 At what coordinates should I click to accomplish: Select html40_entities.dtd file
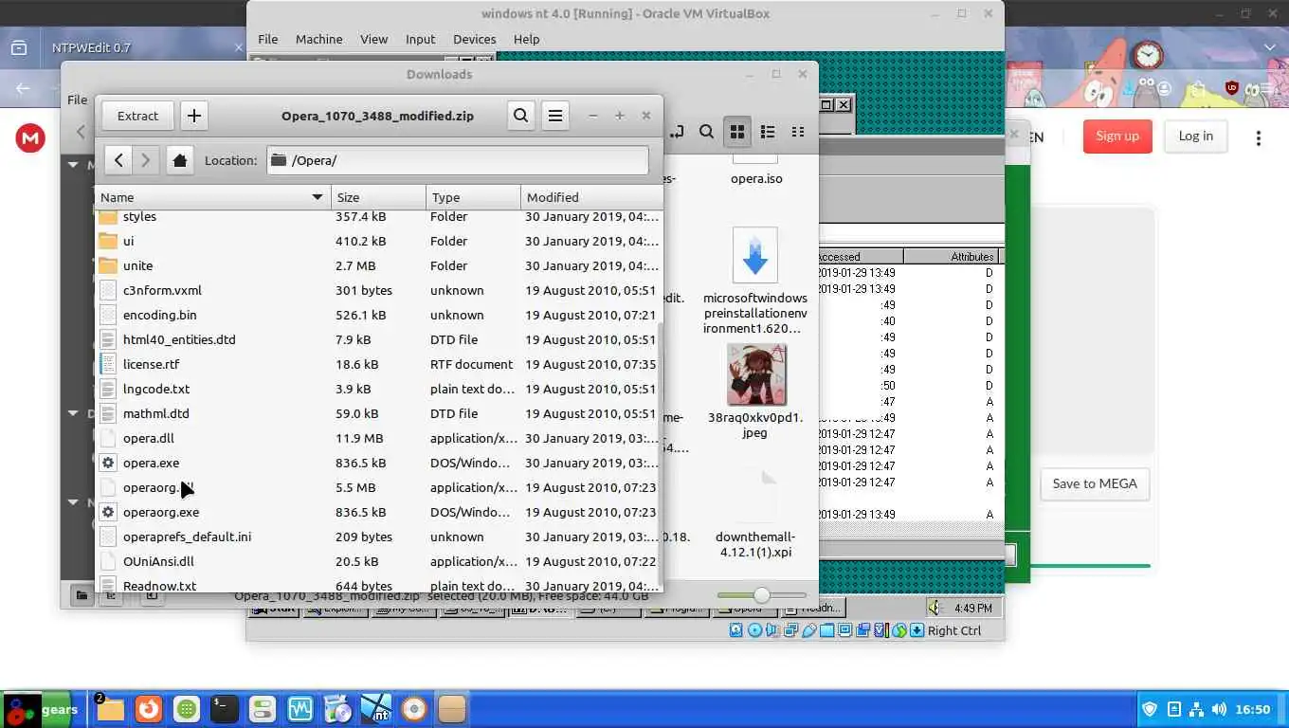(x=378, y=339)
